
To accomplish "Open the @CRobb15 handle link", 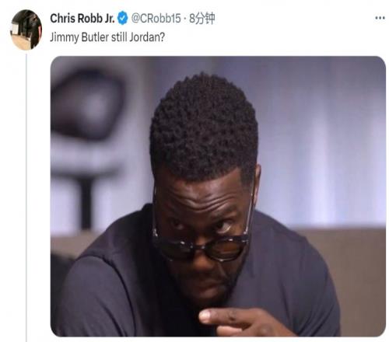I will (x=156, y=19).
